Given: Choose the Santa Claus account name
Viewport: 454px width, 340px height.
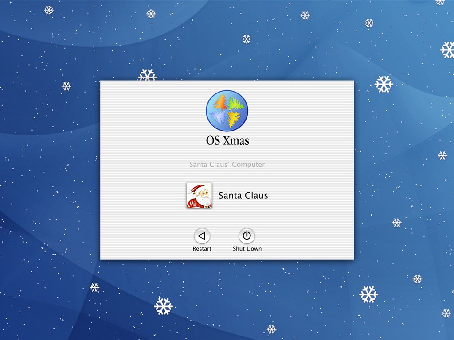Looking at the screenshot, I should pyautogui.click(x=243, y=195).
